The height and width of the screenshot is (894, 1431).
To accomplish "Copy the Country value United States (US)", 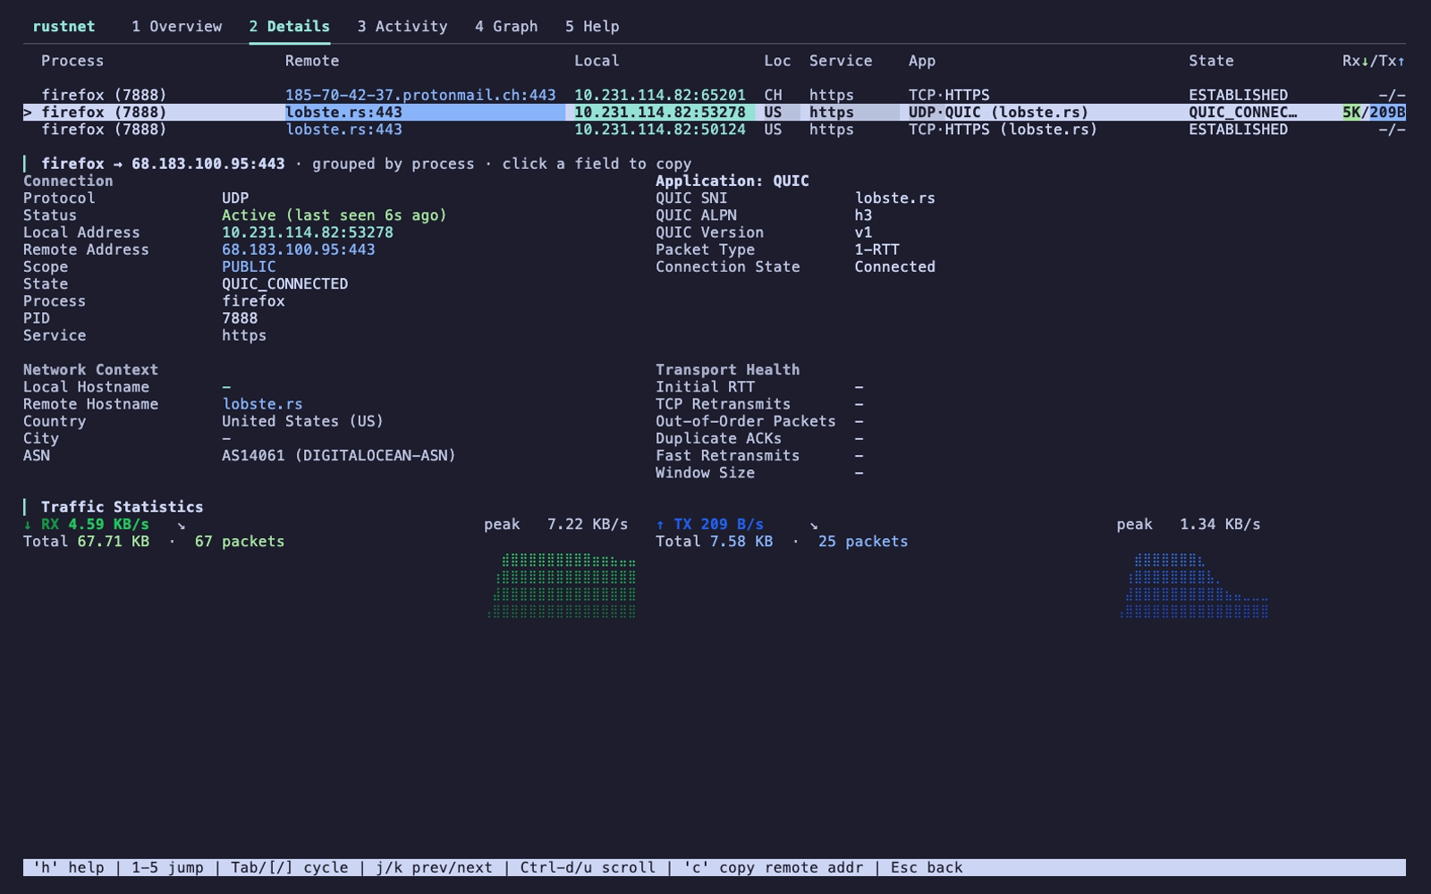I will pyautogui.click(x=303, y=421).
